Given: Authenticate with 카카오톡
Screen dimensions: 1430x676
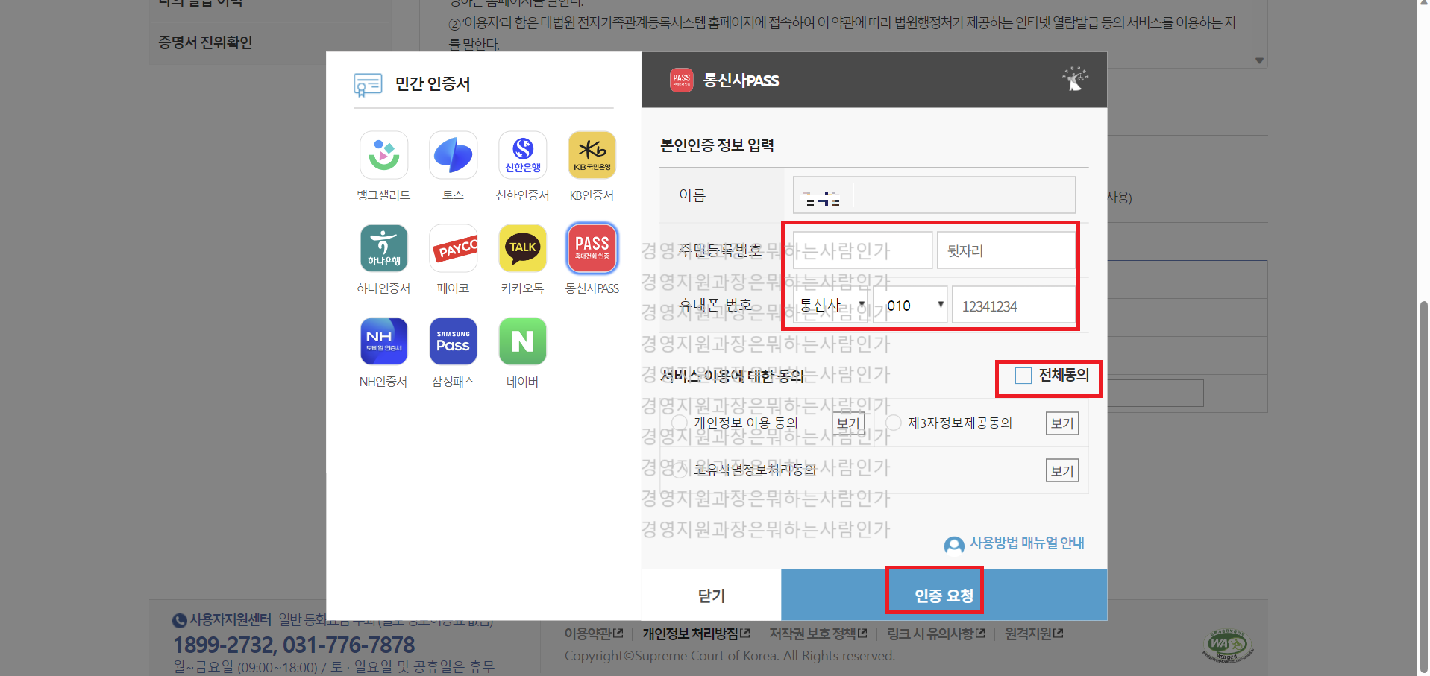Looking at the screenshot, I should (522, 248).
